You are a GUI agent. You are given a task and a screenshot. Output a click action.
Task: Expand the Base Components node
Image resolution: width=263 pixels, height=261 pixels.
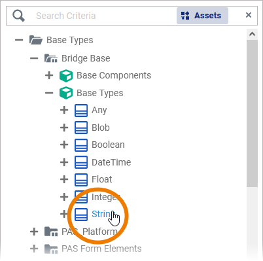[49, 75]
